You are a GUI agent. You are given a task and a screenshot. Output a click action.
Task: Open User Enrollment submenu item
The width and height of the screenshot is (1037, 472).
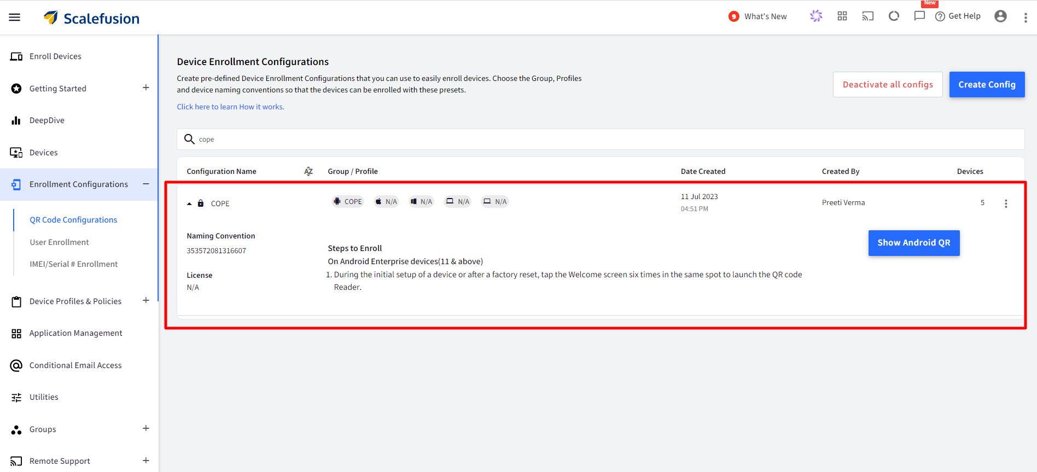tap(59, 242)
